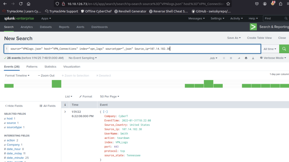
Task: Stop the search job
Action: [231, 58]
